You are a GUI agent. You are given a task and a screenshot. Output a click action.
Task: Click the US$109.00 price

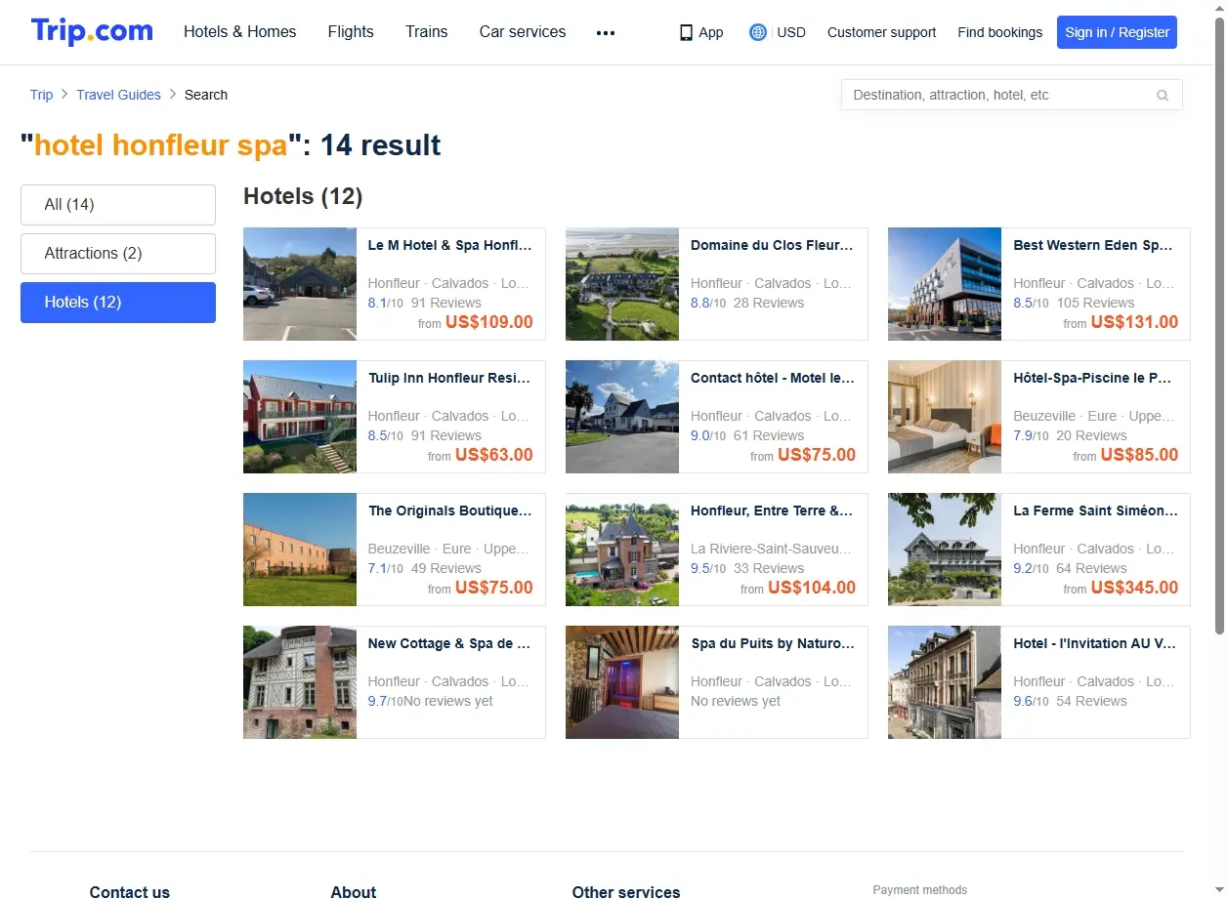[x=489, y=323]
